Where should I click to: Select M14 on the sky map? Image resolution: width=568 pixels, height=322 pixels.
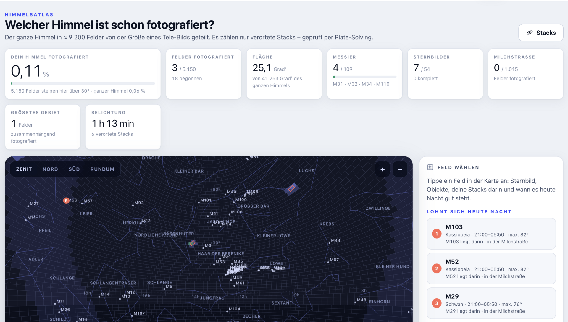pyautogui.click(x=99, y=297)
